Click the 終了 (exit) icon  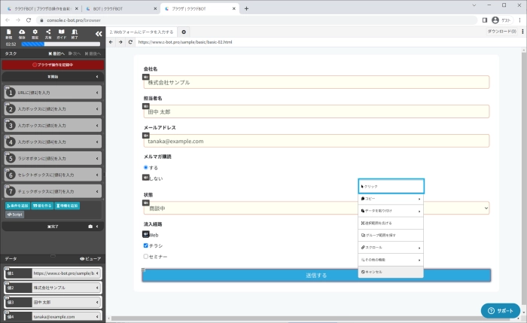click(x=75, y=33)
